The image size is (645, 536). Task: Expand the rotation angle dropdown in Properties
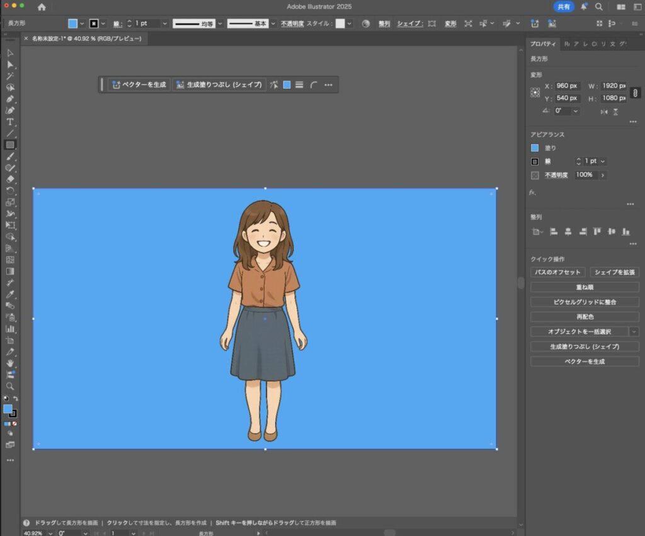pyautogui.click(x=576, y=111)
